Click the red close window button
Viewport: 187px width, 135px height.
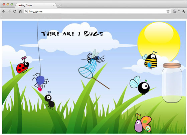(4, 4)
